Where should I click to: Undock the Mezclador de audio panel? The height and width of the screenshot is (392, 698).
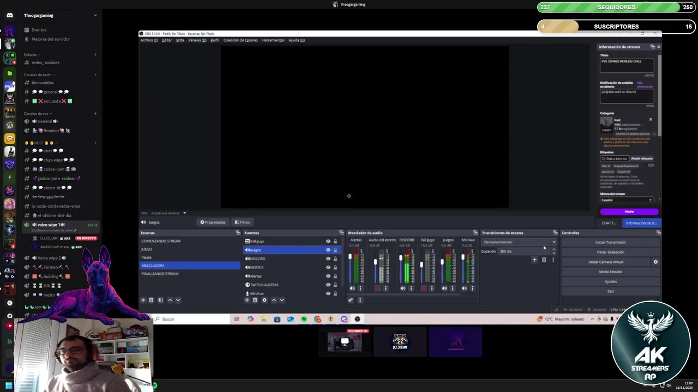coord(475,233)
